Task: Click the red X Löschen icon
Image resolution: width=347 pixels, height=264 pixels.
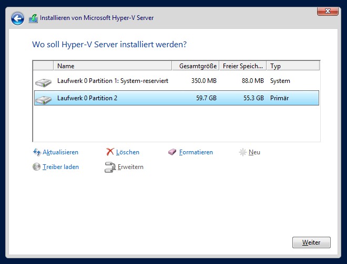Action: pyautogui.click(x=110, y=152)
